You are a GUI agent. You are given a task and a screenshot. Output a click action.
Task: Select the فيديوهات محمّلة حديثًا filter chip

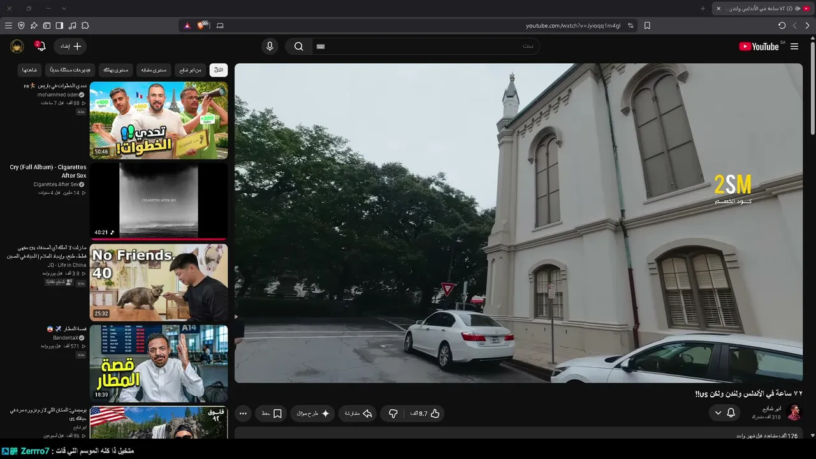tap(70, 69)
